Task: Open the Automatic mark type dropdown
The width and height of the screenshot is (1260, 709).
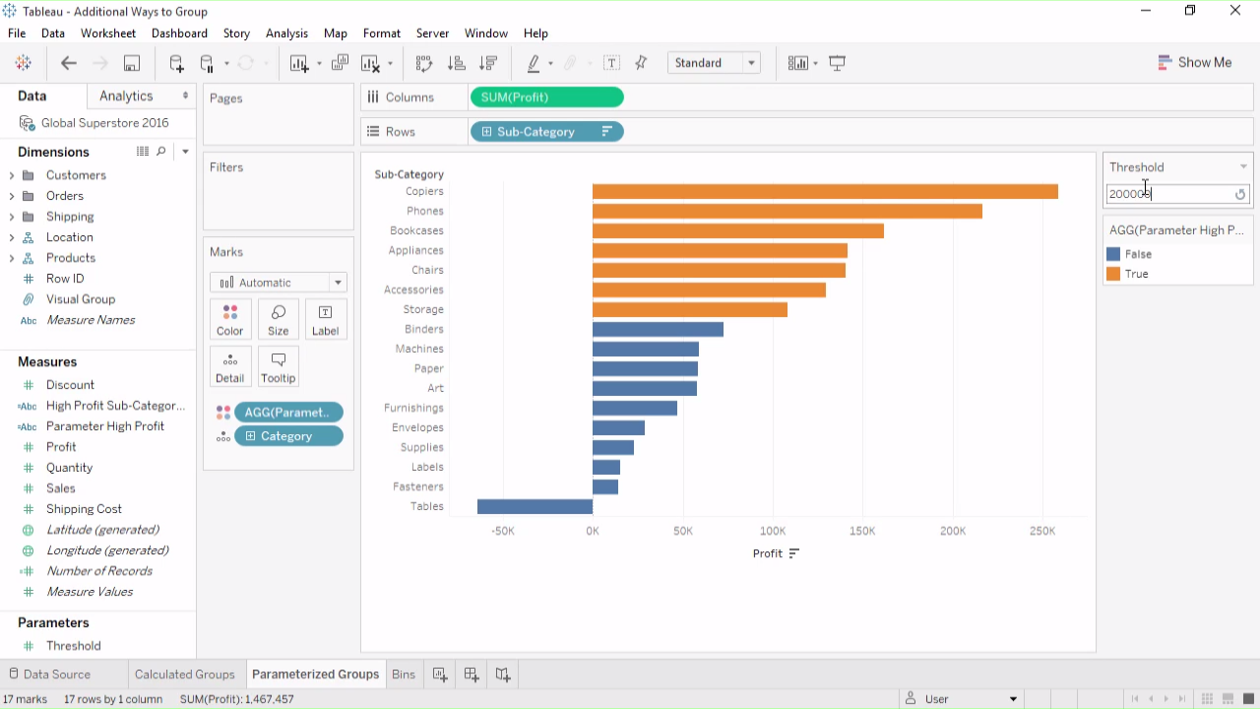Action: point(278,283)
